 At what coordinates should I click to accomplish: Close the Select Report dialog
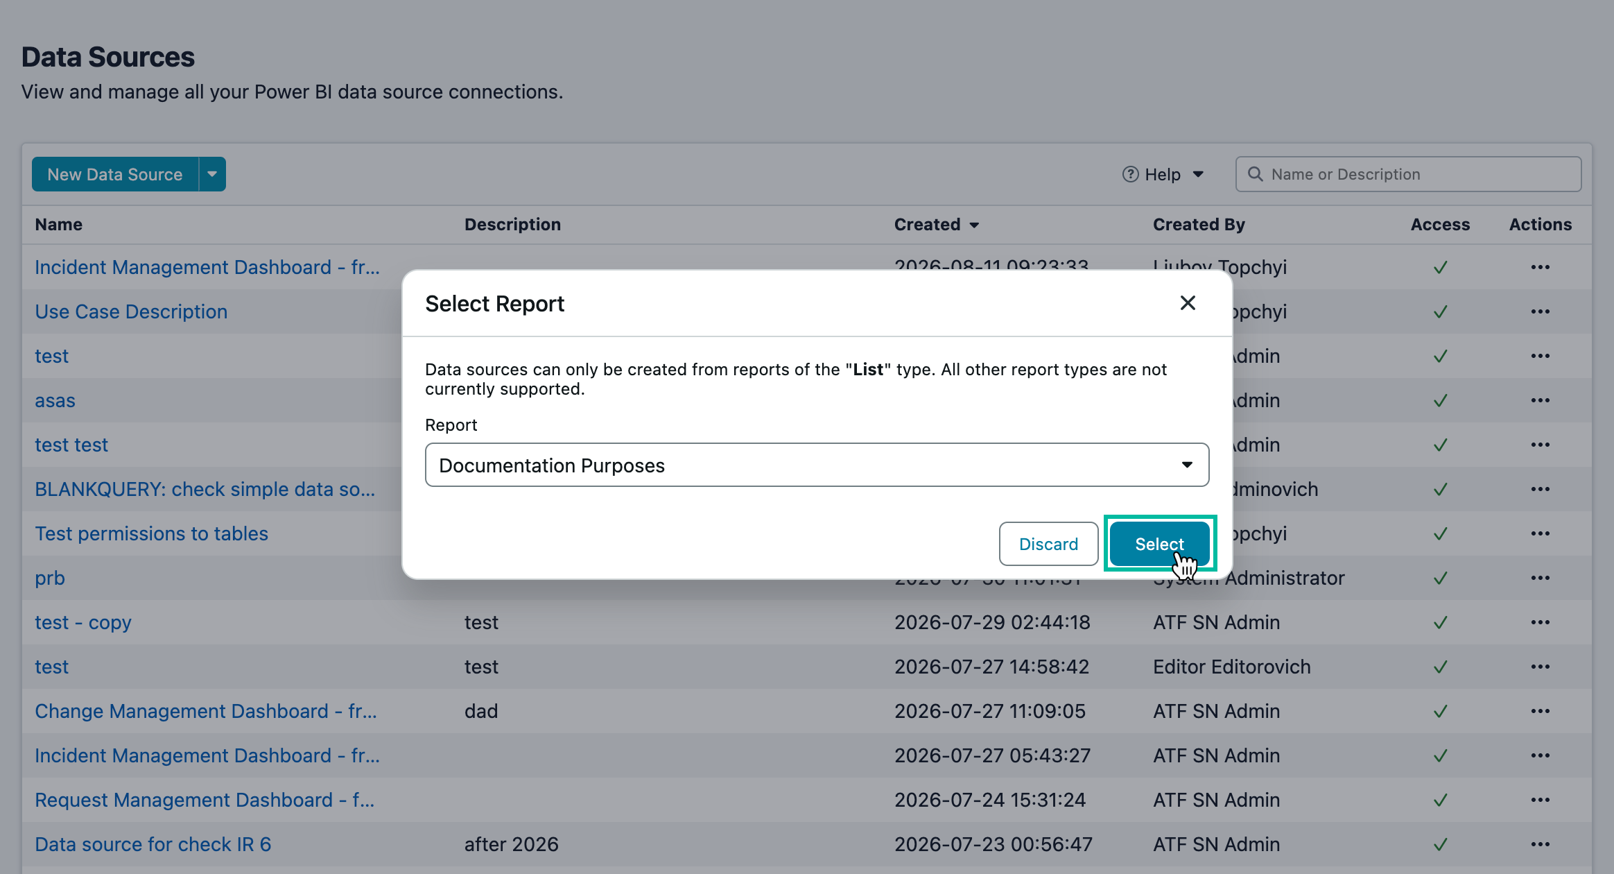point(1188,303)
